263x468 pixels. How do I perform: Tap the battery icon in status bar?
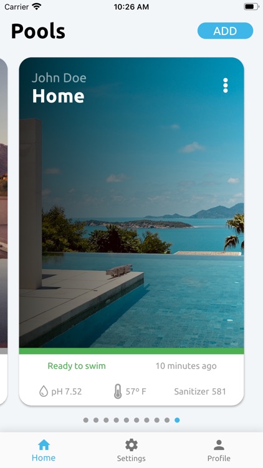click(251, 7)
